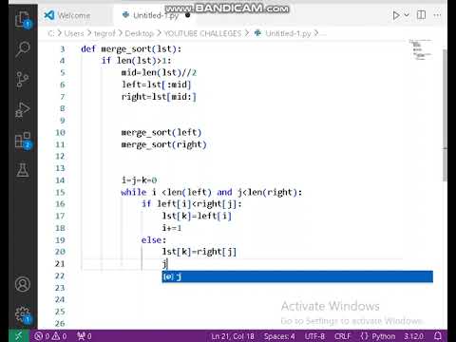Viewport: 456px width, 342px height.
Task: Go to line via Ln 21, Col 18
Action: (x=233, y=336)
